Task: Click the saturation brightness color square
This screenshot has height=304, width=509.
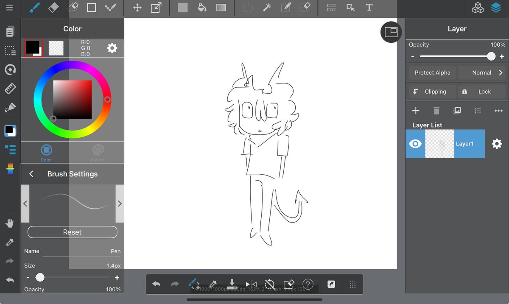Action: tap(72, 99)
